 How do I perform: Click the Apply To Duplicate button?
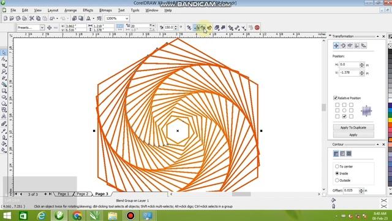click(353, 128)
